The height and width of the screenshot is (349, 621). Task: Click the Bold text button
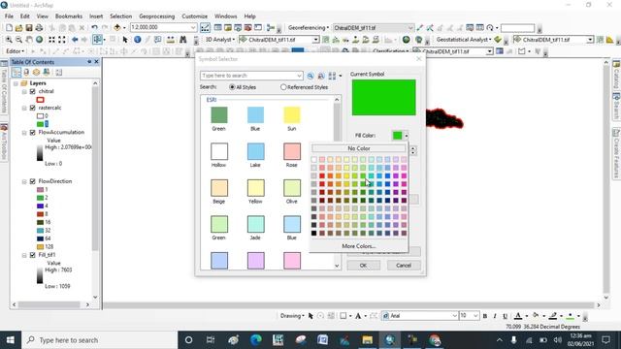point(485,316)
